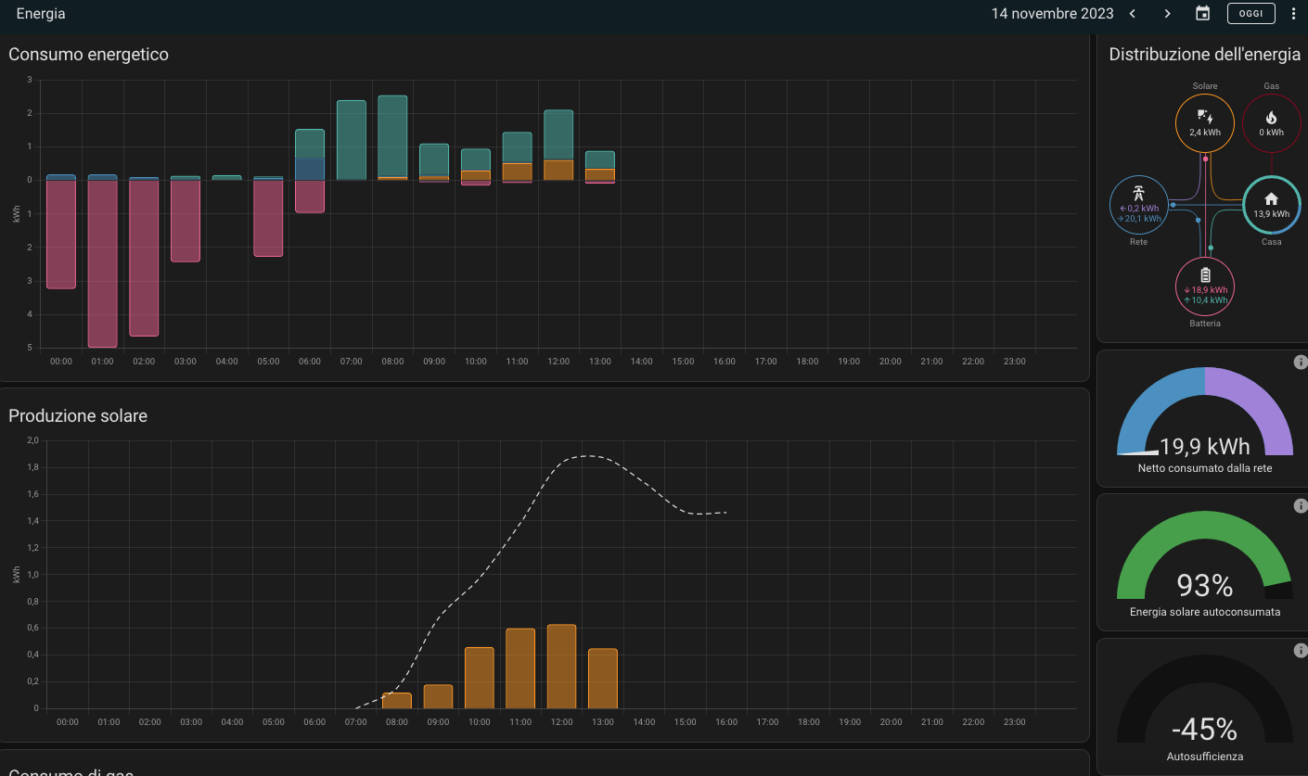Open the three-dot overflow menu
Screen dimensions: 1308x776
[x=1293, y=13]
